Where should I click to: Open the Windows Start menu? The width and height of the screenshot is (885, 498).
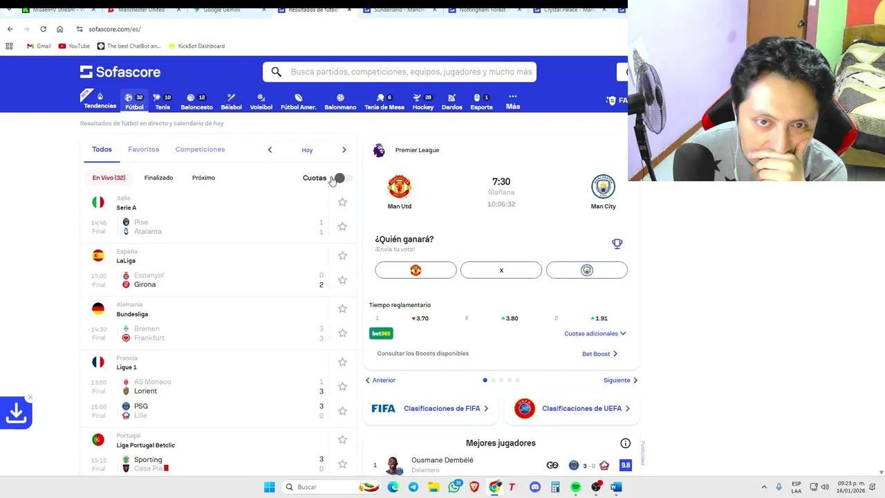click(x=270, y=487)
